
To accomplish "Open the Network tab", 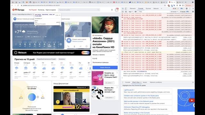I will [156, 9].
